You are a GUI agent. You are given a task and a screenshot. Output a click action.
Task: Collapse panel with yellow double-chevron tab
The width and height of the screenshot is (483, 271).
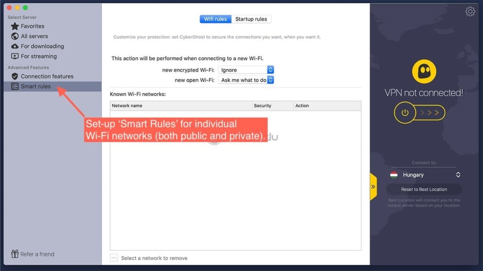pos(374,186)
